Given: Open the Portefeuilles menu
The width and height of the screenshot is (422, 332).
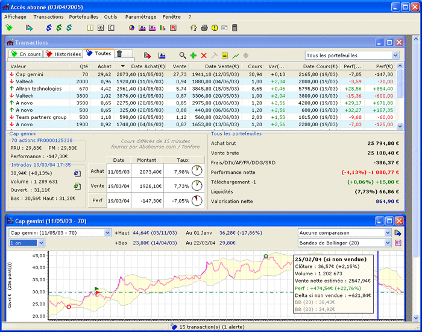Looking at the screenshot, I should 84,17.
